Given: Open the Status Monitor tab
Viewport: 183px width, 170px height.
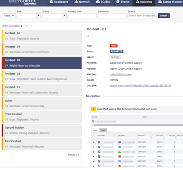Looking at the screenshot, I should (x=170, y=2).
